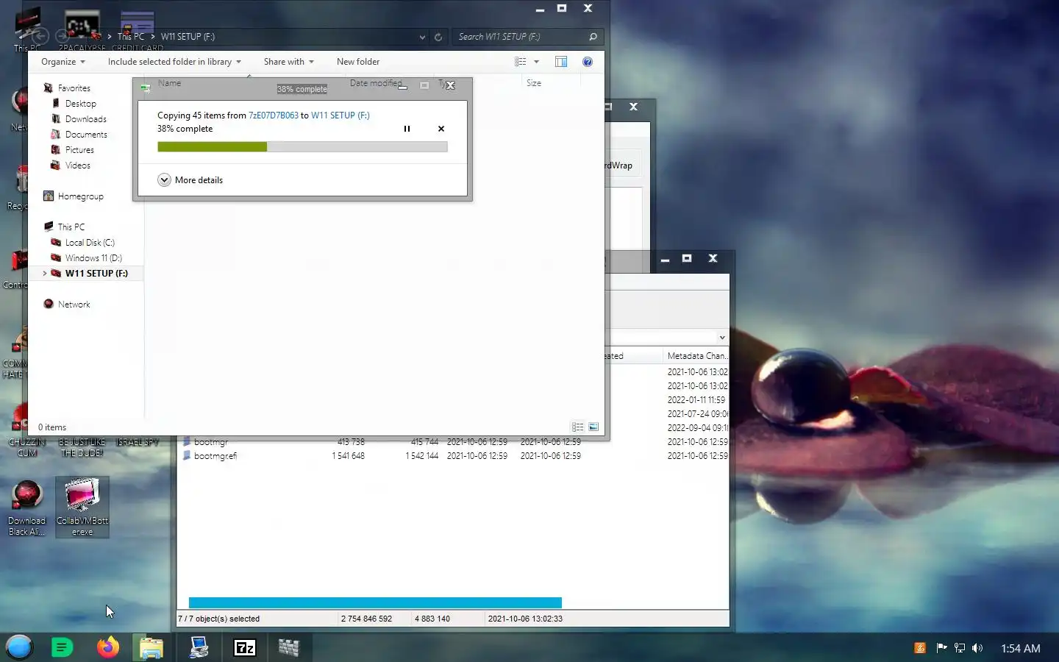The width and height of the screenshot is (1059, 662).
Task: Open Local Disk (C:)
Action: click(82, 243)
